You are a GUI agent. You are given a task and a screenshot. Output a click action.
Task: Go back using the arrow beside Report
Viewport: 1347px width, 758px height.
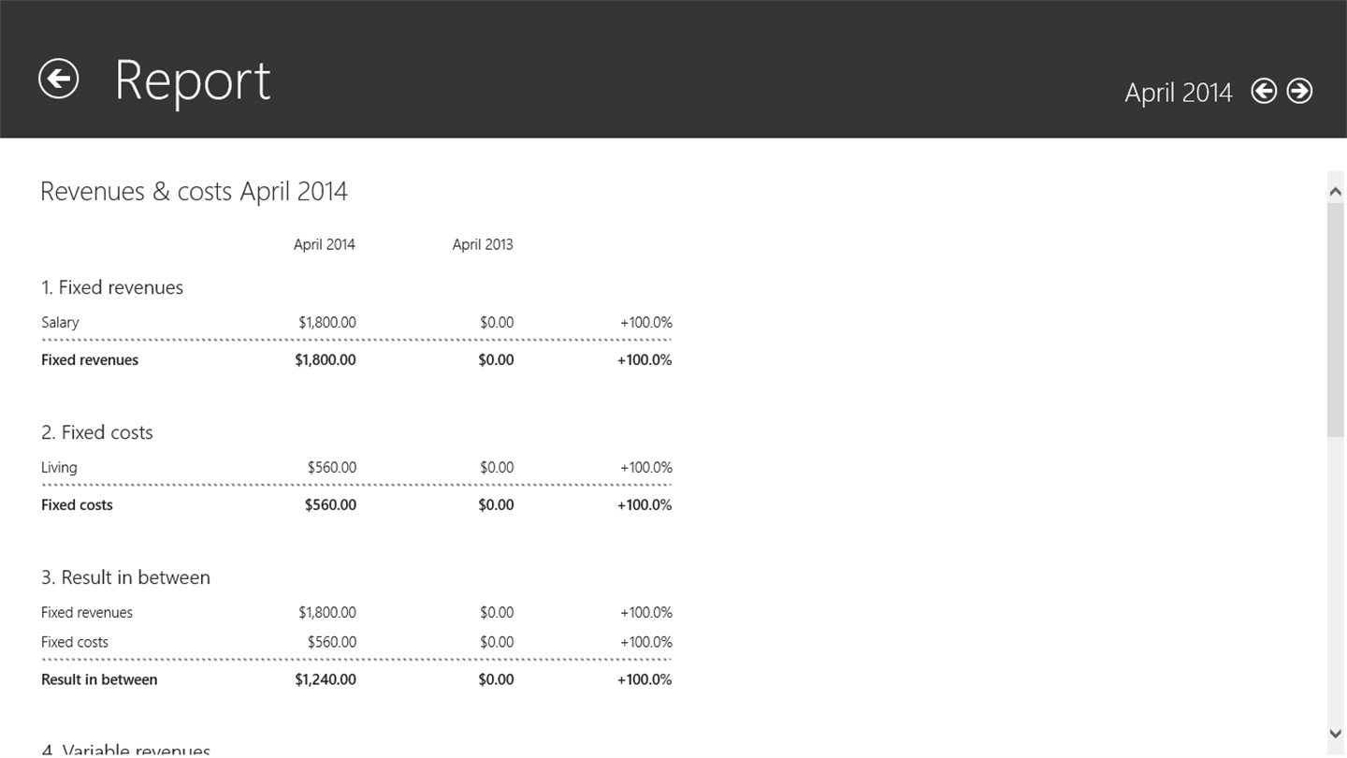[x=58, y=79]
